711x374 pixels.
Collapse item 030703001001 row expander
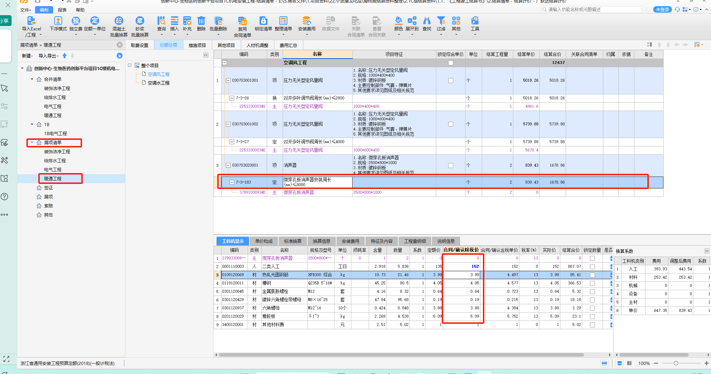pos(228,81)
